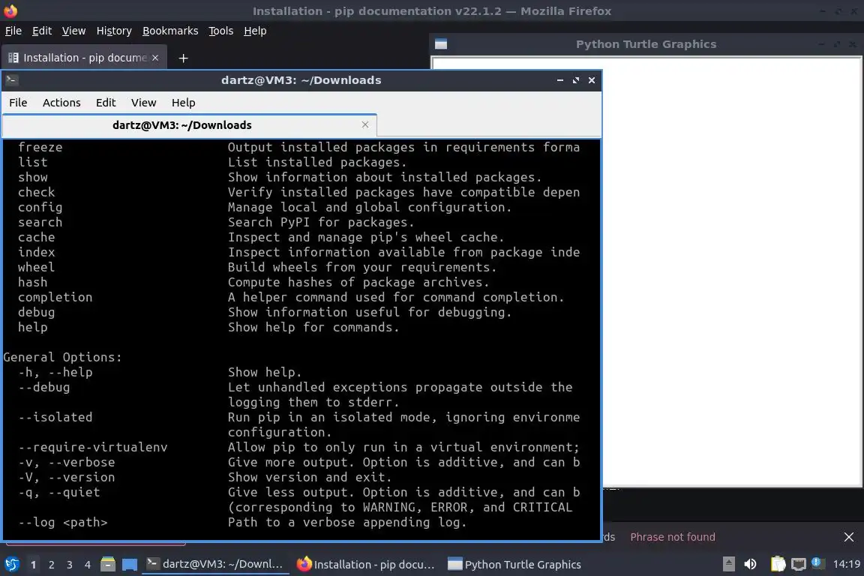
Task: Close the dartz@VM3: ~/Downloads terminal tab
Action: [x=364, y=124]
